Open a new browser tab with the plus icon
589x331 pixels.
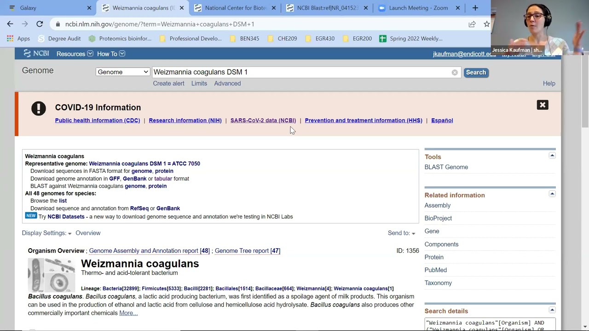(x=475, y=8)
